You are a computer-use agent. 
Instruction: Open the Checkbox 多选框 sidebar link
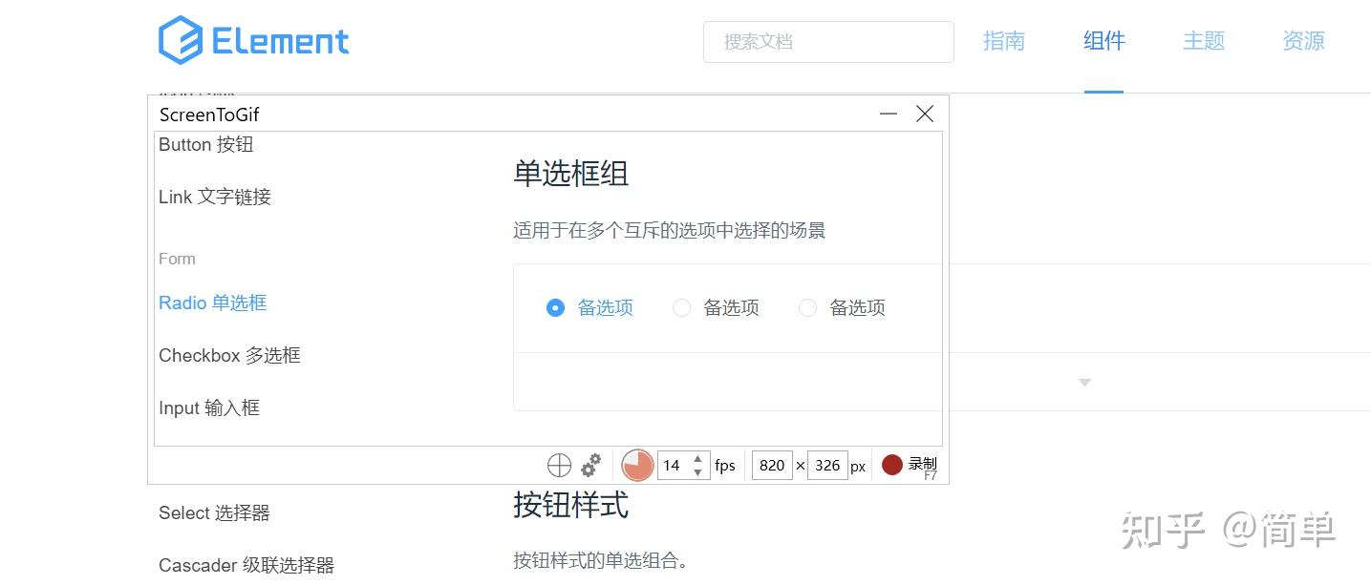(229, 355)
